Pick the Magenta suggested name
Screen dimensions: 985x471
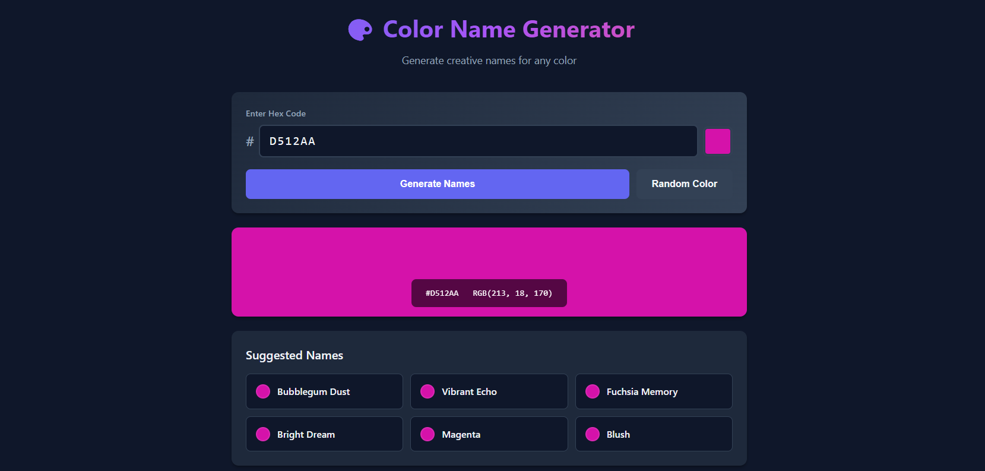(x=489, y=434)
